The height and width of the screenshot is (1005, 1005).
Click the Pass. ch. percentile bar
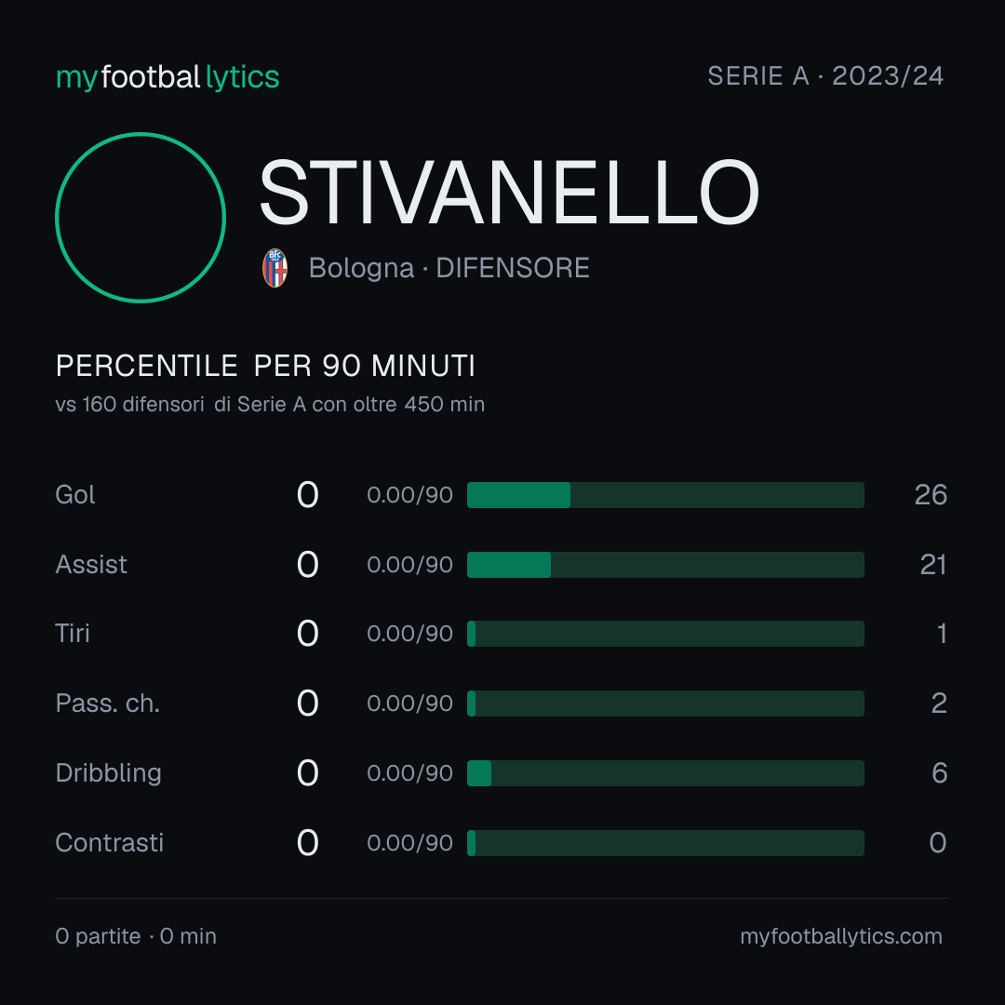click(x=665, y=703)
